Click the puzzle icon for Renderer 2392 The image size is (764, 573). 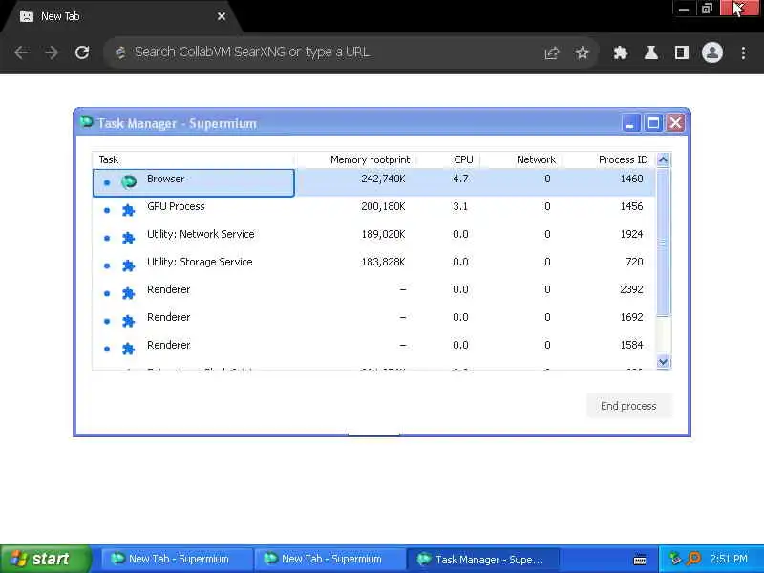[128, 293]
